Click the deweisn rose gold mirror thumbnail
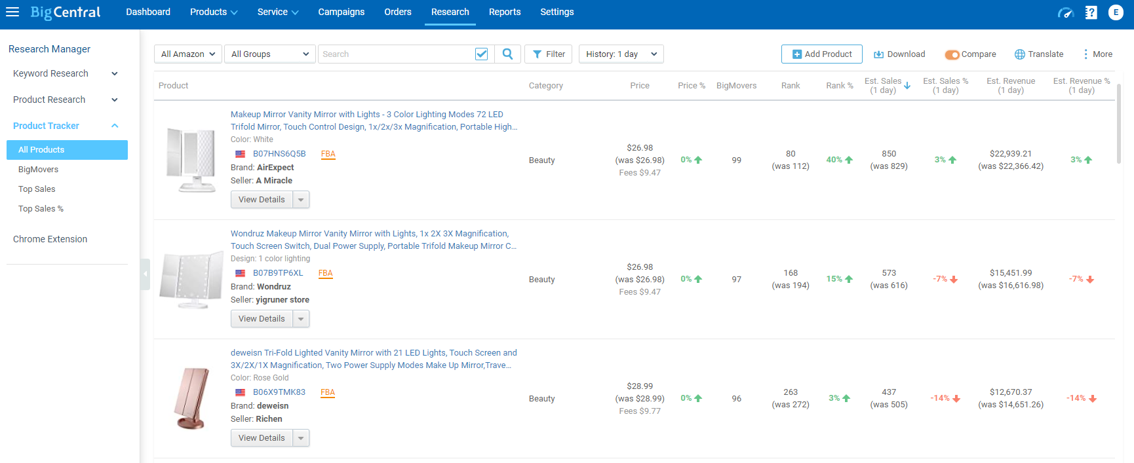This screenshot has width=1134, height=463. pyautogui.click(x=193, y=398)
